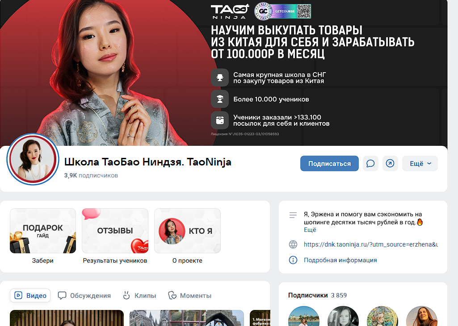Open the message icon to chat with community
458x326 pixels.
tap(370, 163)
